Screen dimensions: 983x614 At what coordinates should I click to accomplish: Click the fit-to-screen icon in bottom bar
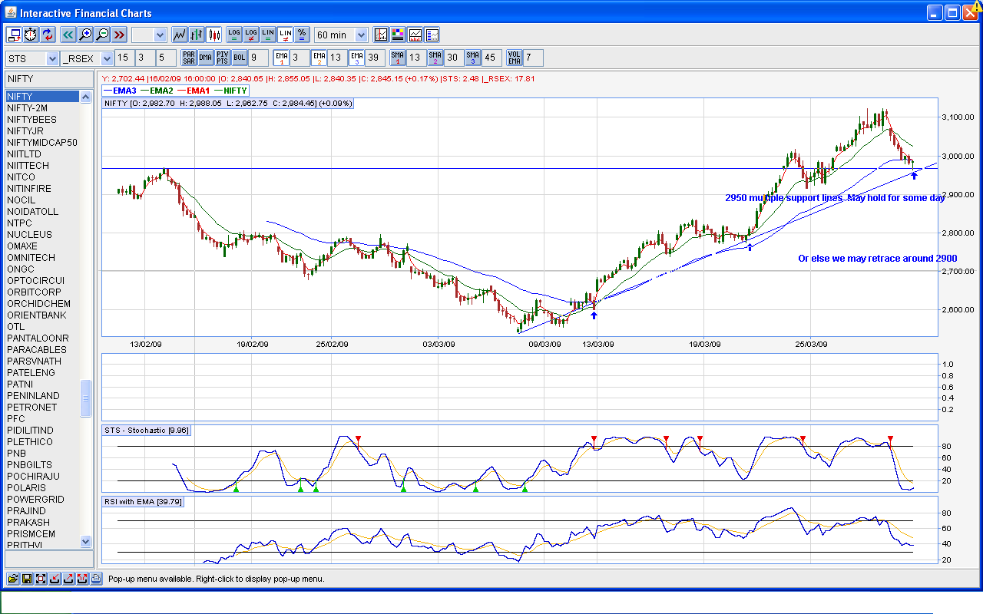tap(40, 579)
